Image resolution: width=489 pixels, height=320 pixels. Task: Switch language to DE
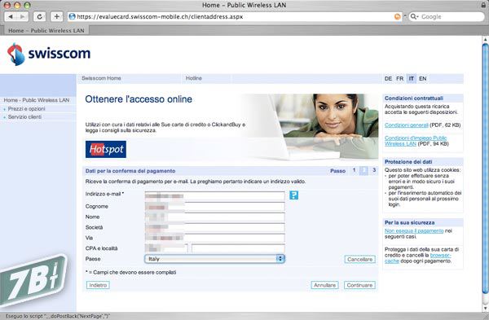[388, 78]
